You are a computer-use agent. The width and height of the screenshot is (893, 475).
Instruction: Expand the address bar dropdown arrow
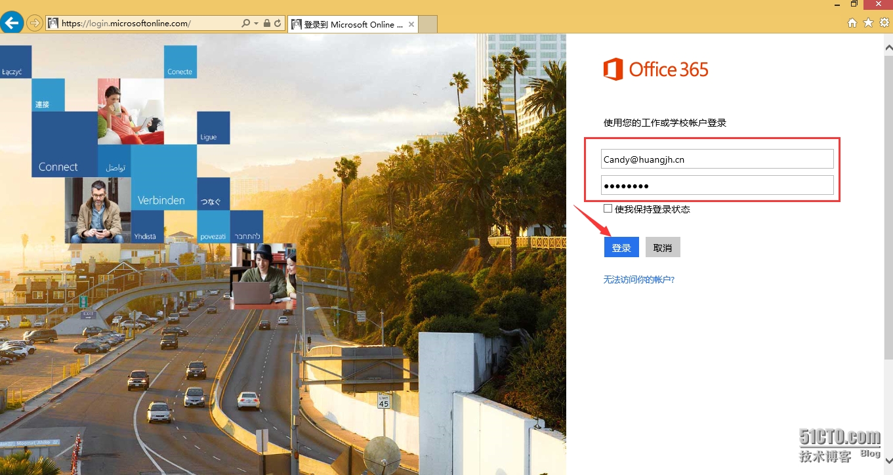pos(255,23)
